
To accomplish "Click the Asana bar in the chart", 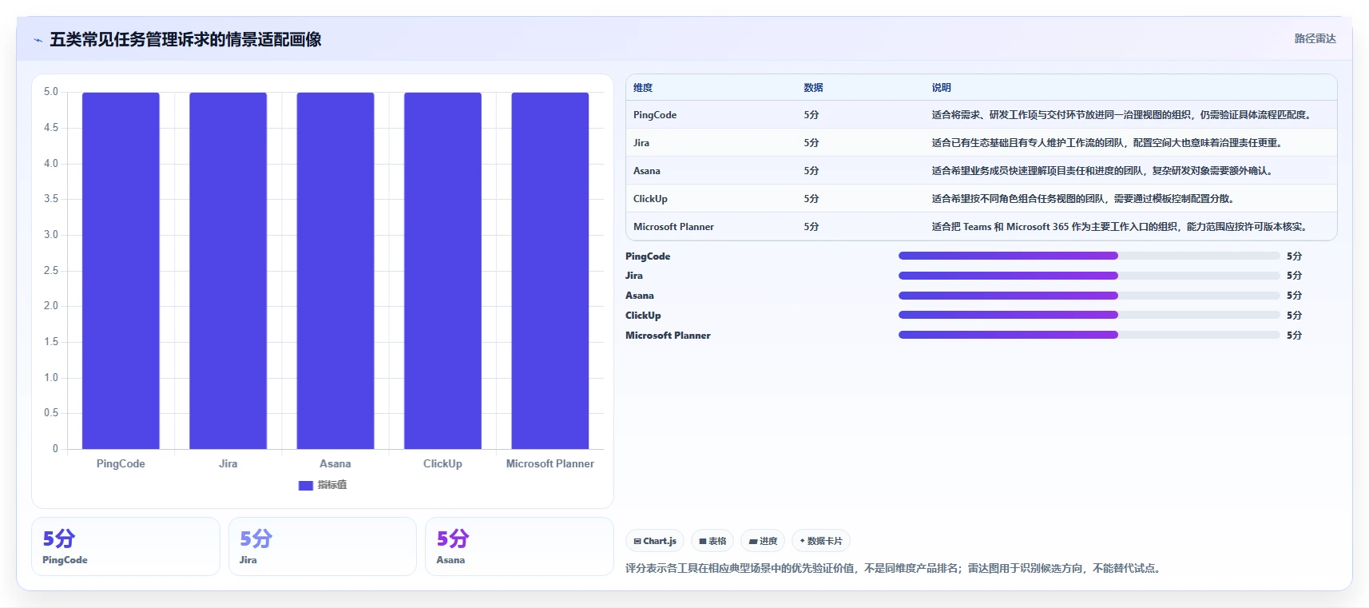I will tap(335, 271).
